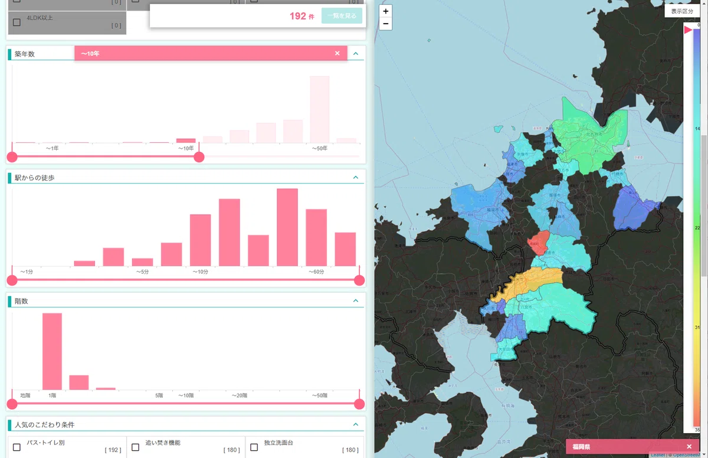The width and height of the screenshot is (708, 458).
Task: Grab the 築年数 slider right handle at 〜10年
Action: (199, 157)
